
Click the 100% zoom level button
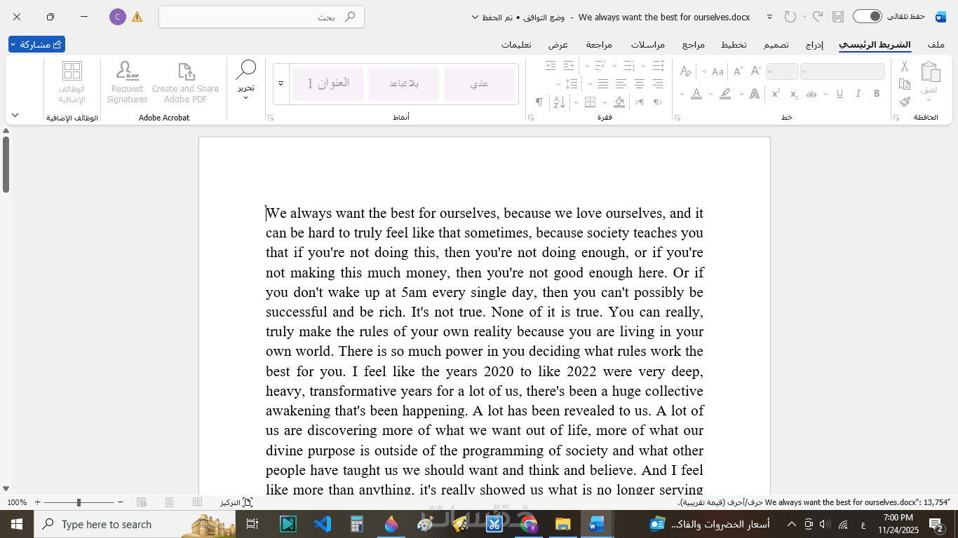(17, 502)
